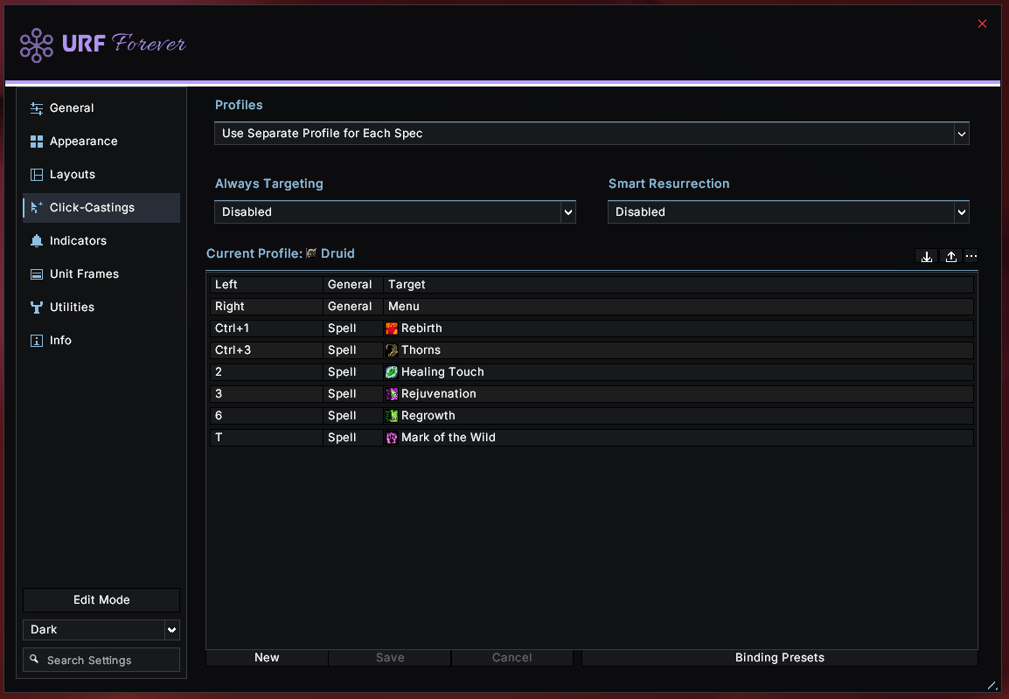
Task: Click the Click-Castings cursor icon in sidebar
Action: click(37, 208)
